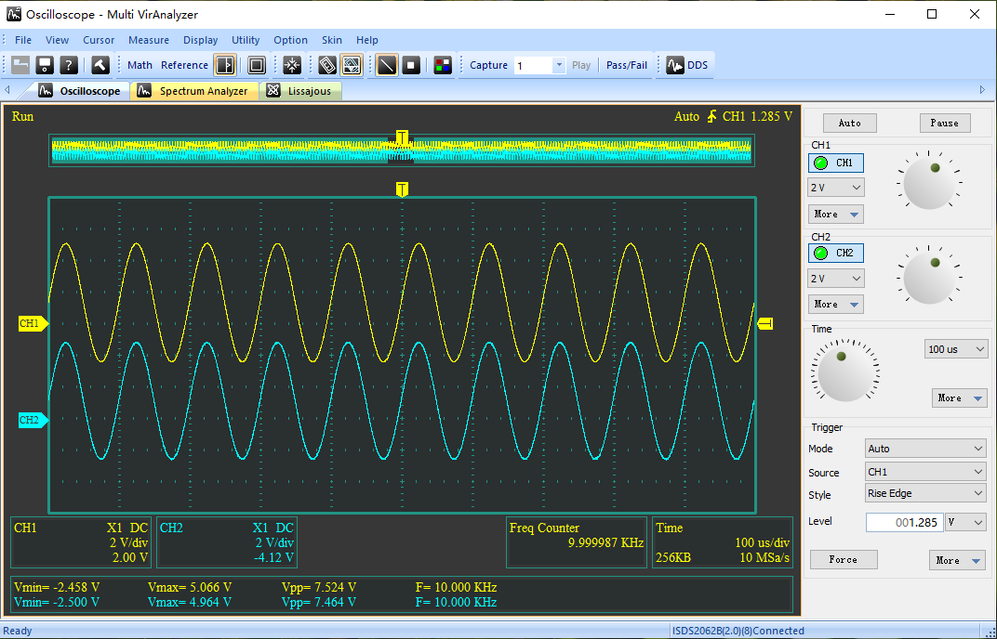The image size is (997, 639).
Task: Open the CH2 2 V volts dropdown
Action: [836, 279]
